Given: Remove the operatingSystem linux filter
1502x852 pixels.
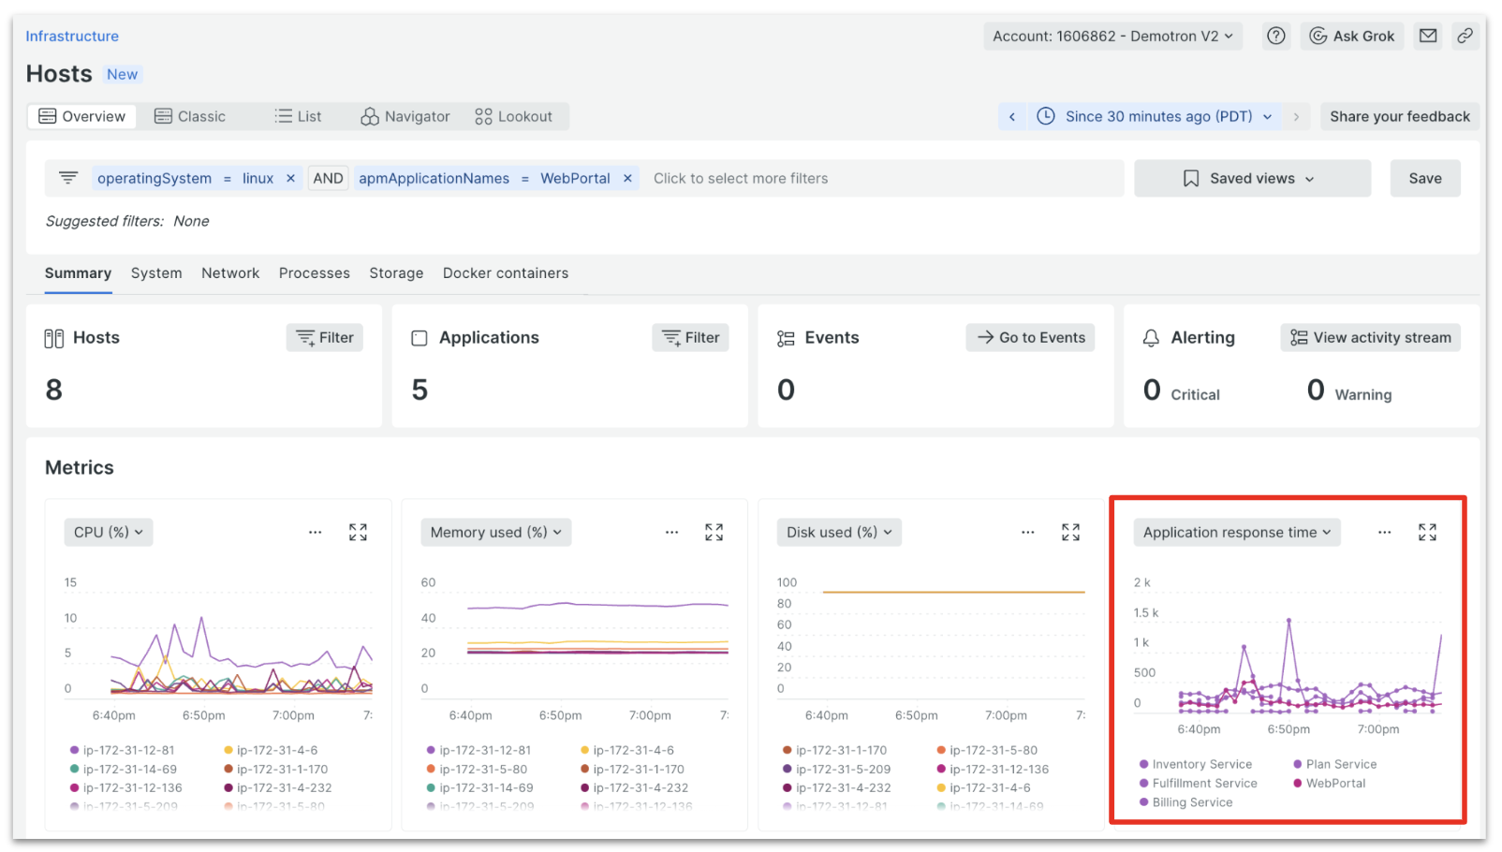Looking at the screenshot, I should [x=290, y=179].
